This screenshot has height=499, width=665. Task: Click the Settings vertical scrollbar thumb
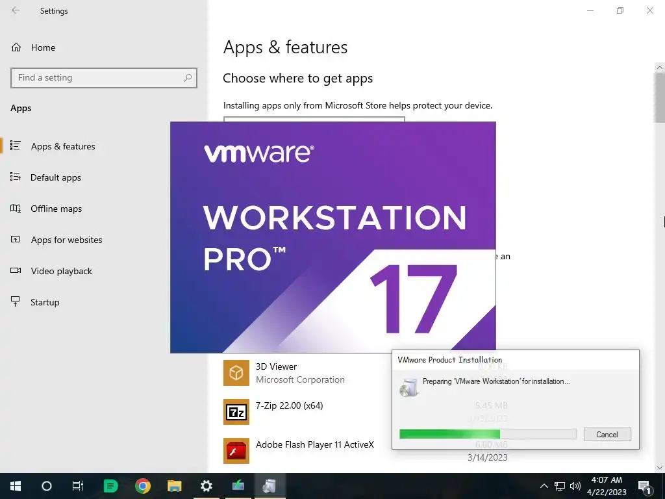(x=659, y=97)
